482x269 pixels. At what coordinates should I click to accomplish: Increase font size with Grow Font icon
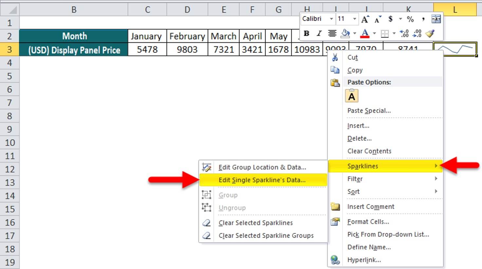365,19
